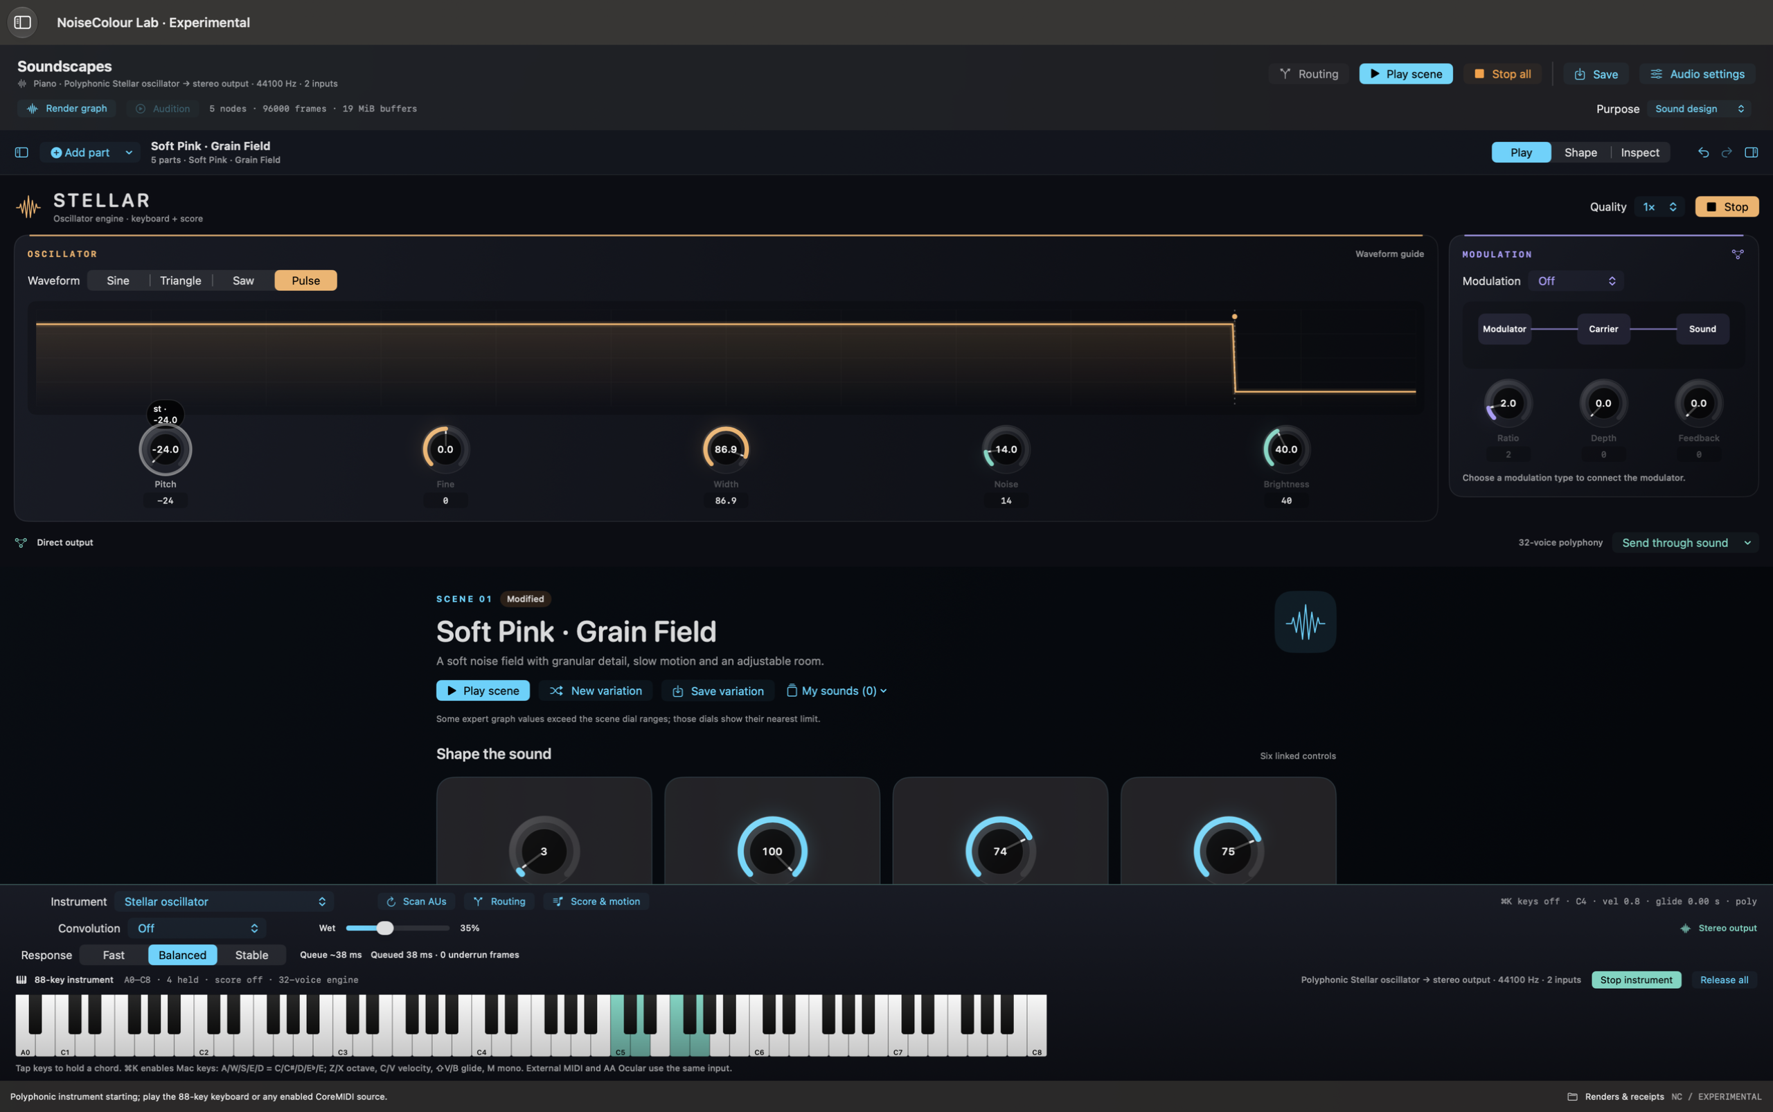Image resolution: width=1773 pixels, height=1112 pixels.
Task: Save the project from the header
Action: click(1596, 73)
